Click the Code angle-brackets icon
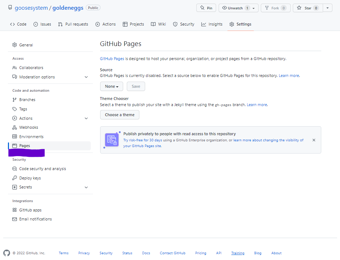Image resolution: width=340 pixels, height=260 pixels. [x=12, y=24]
